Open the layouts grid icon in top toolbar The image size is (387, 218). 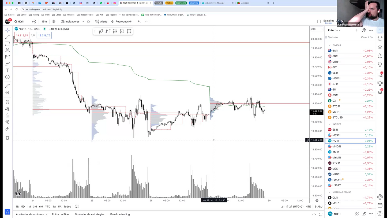point(89,21)
